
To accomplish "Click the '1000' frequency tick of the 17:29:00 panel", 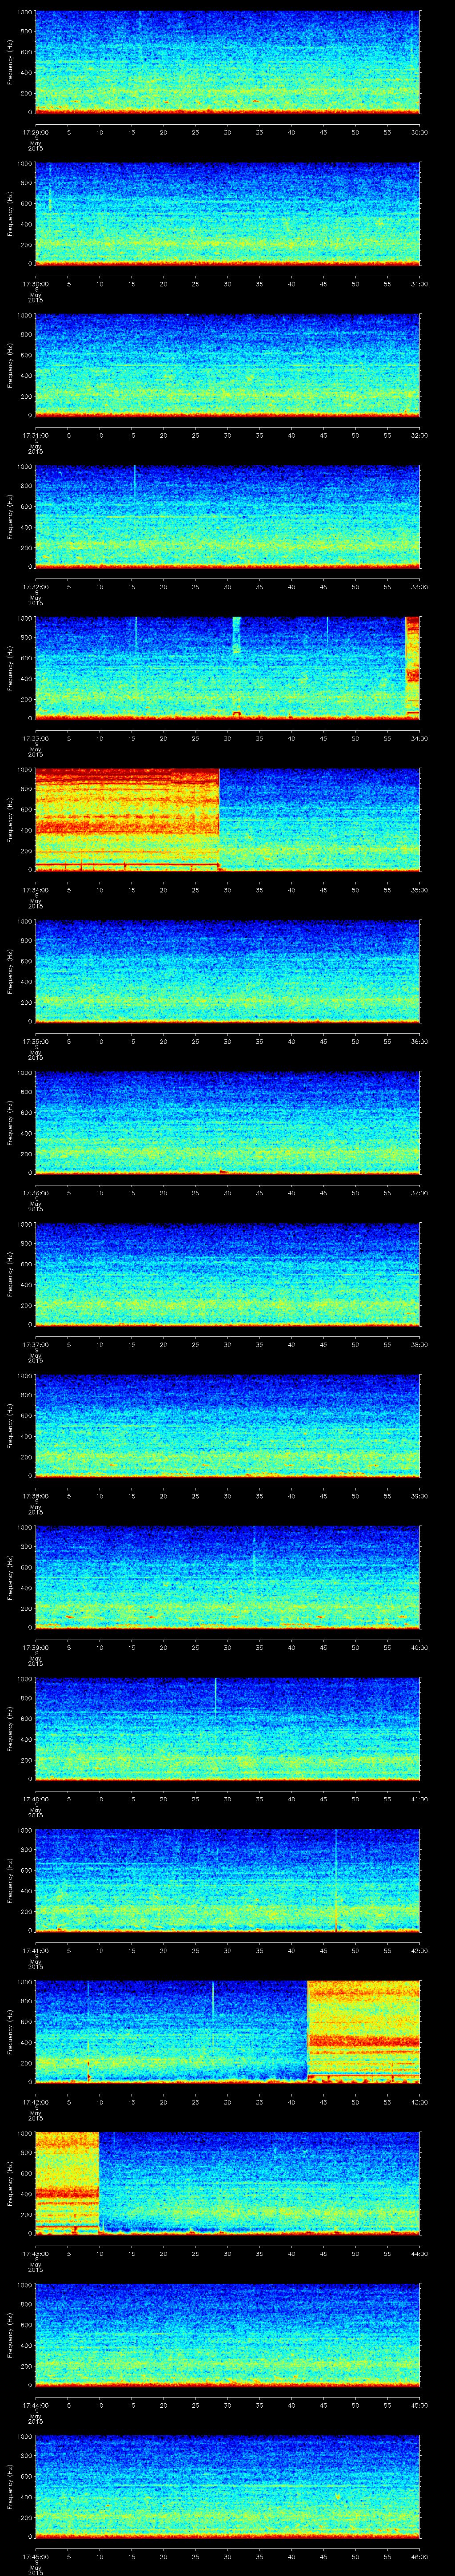I will point(24,12).
